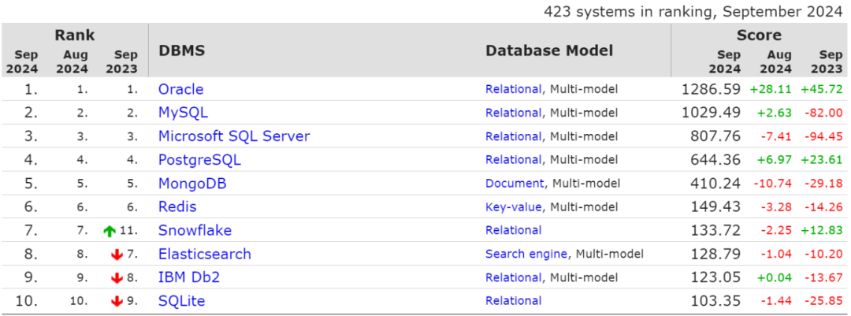Screen dimensions: 851x316
Task: Click the Microsoft SQL Server link
Action: tap(234, 136)
